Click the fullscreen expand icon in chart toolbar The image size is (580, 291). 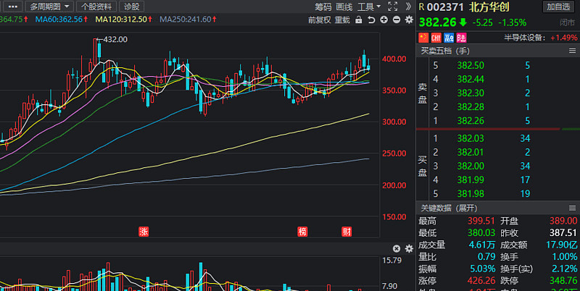pos(392,7)
